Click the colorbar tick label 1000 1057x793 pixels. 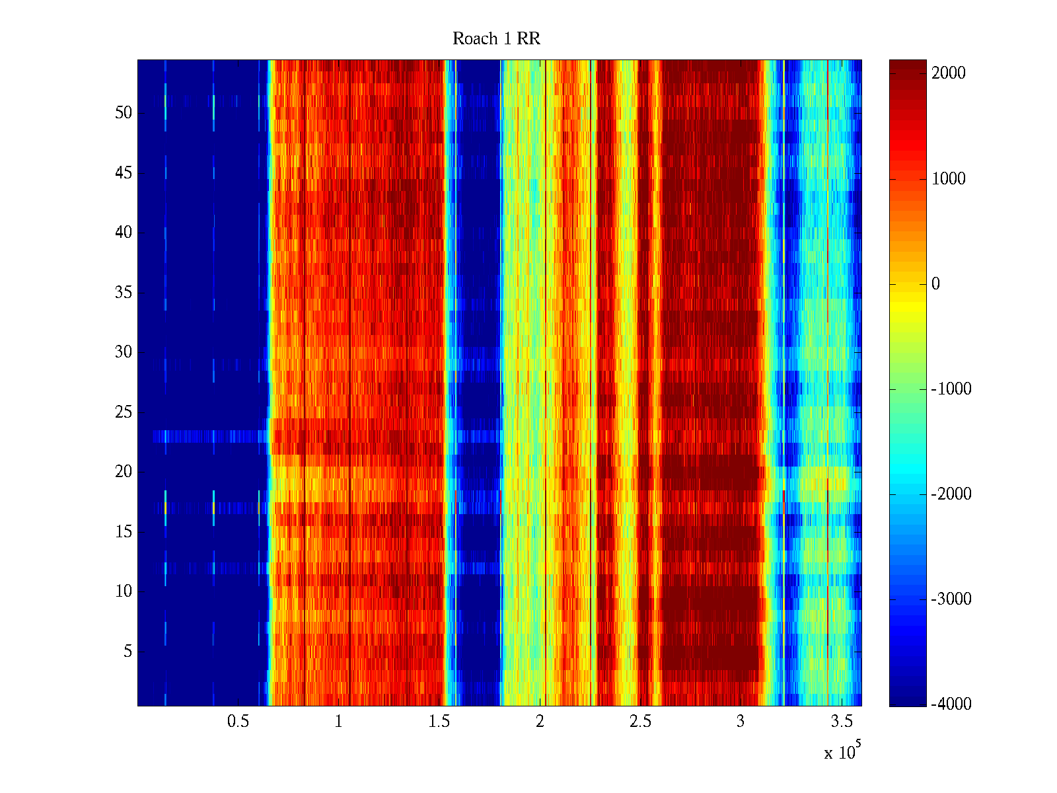coord(948,179)
